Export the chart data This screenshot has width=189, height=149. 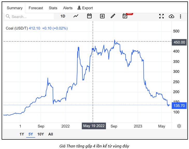pyautogui.click(x=85, y=8)
